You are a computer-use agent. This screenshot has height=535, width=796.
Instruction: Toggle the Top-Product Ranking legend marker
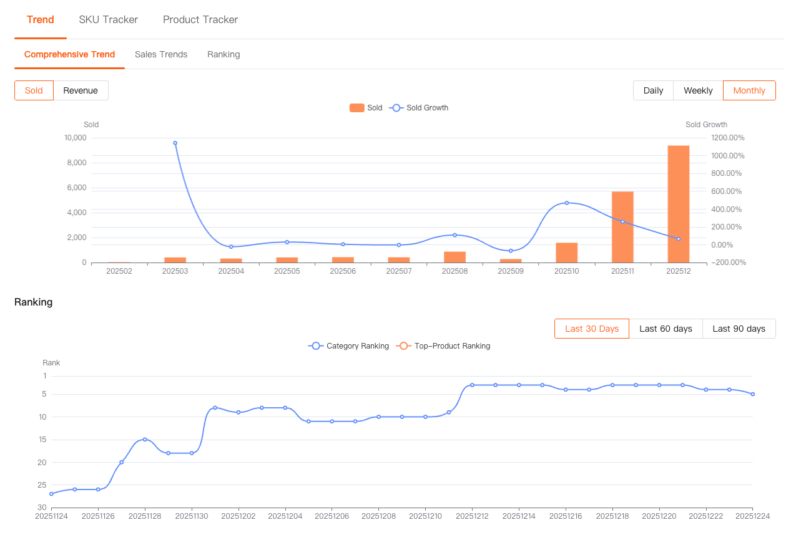pos(403,346)
